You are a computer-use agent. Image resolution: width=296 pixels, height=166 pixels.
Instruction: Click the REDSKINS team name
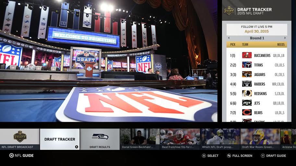[x=260, y=94]
